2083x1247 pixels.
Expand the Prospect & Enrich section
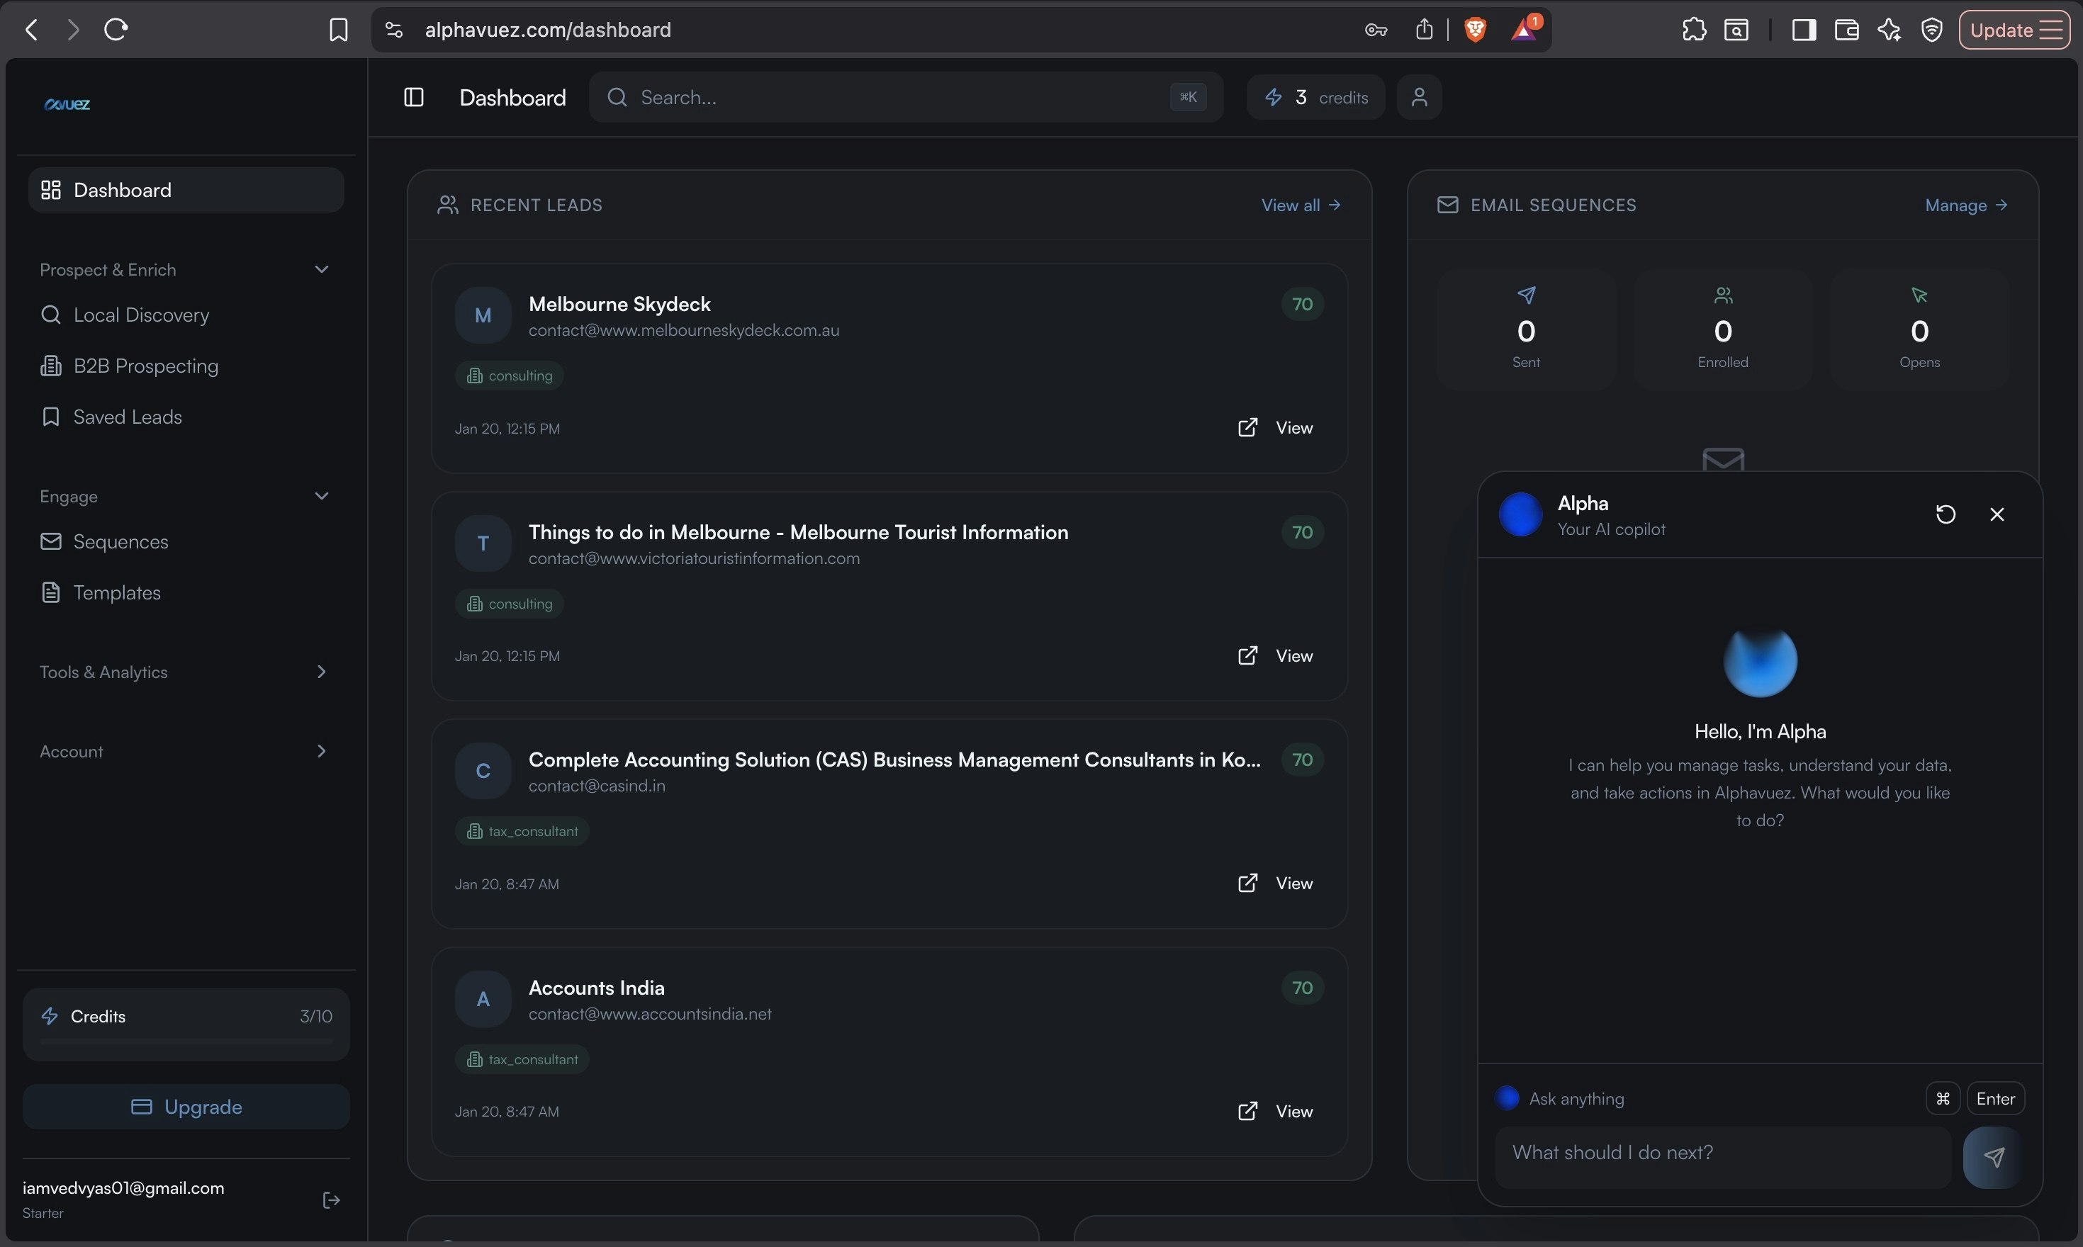[321, 269]
